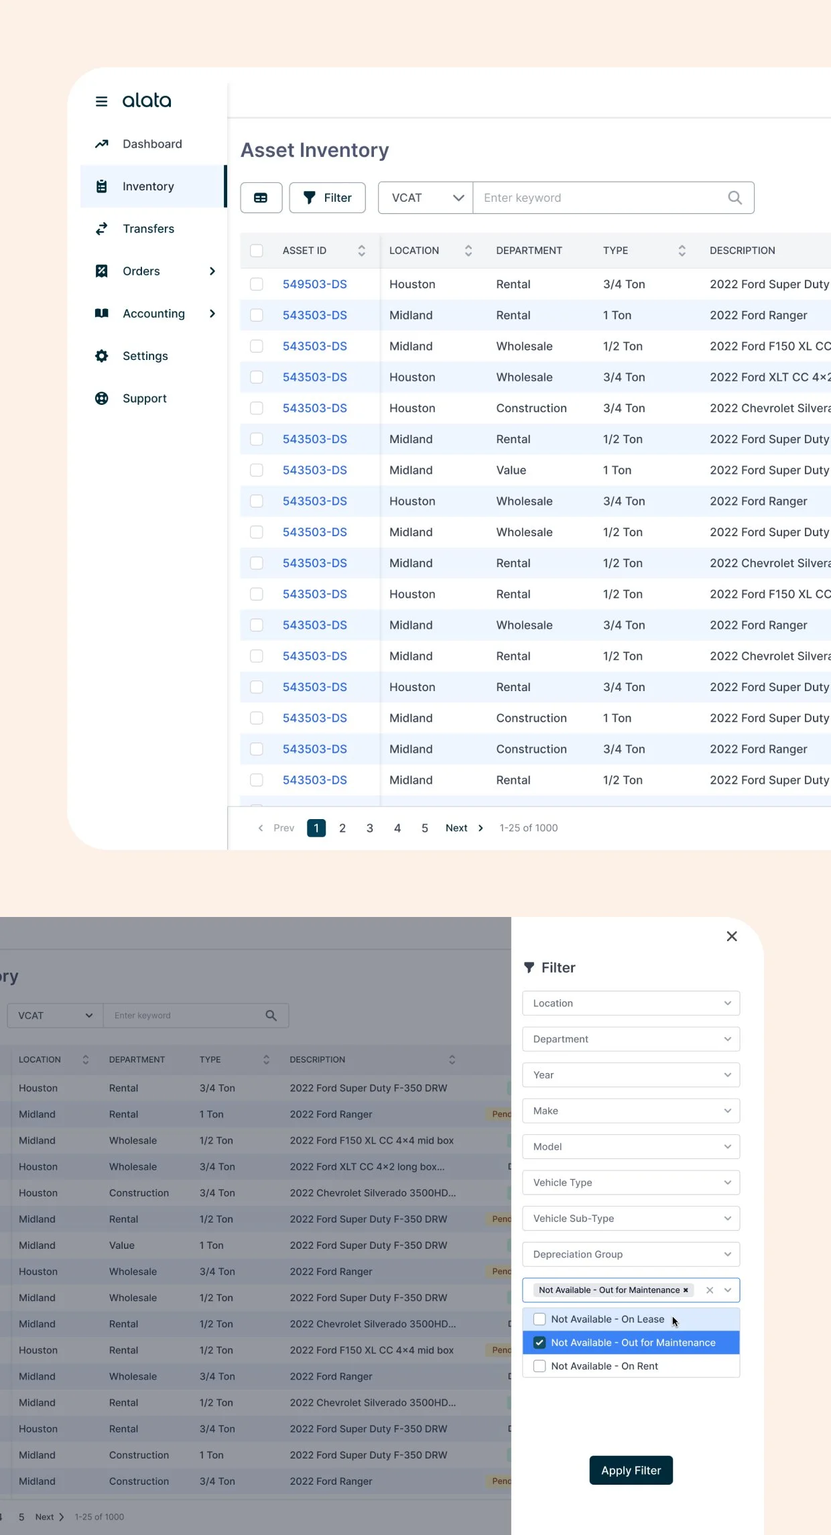The height and width of the screenshot is (1535, 831).
Task: Check the Not Available - On Rent option
Action: pyautogui.click(x=539, y=1366)
